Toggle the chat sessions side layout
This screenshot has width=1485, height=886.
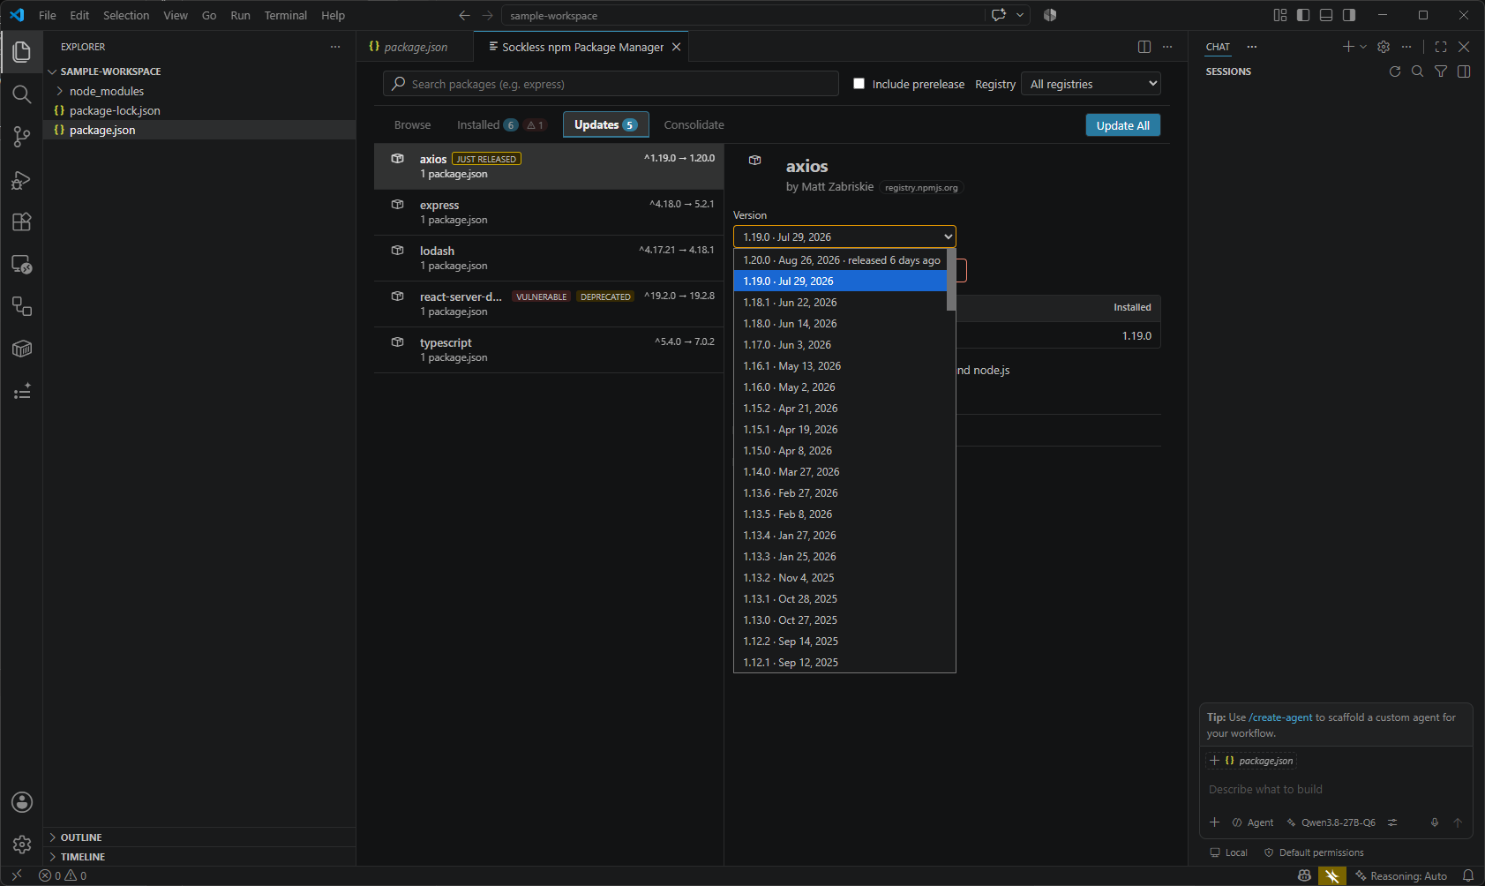(1464, 71)
